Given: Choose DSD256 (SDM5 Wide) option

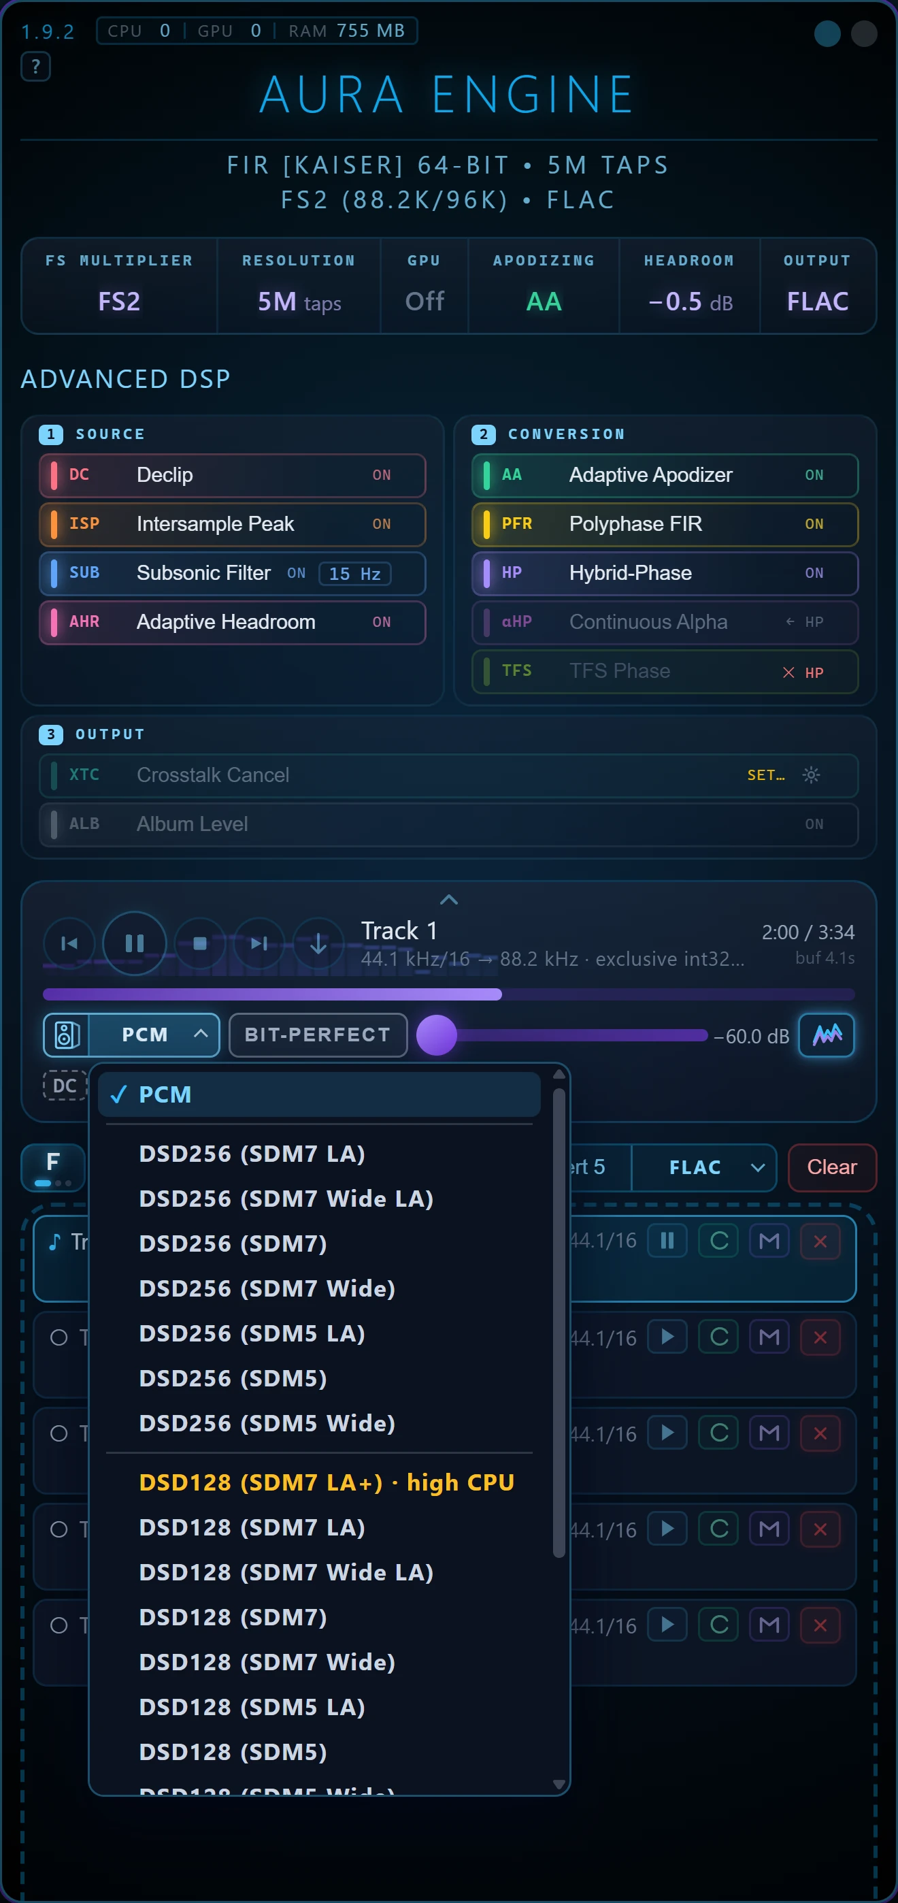Looking at the screenshot, I should pyautogui.click(x=320, y=1424).
